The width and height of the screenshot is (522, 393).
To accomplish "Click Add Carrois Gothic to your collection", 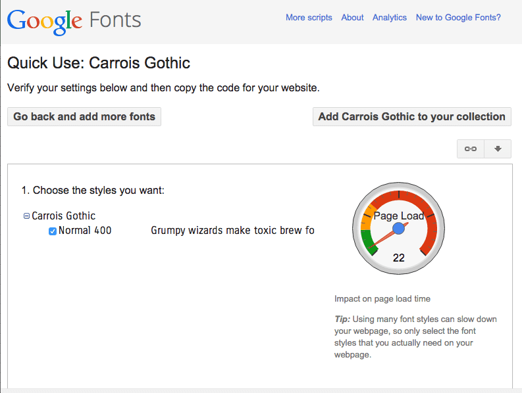I will [x=412, y=117].
